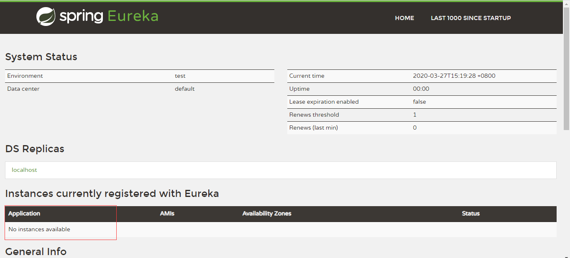Viewport: 570px width, 258px height.
Task: Click the System Status heading
Action: click(41, 57)
